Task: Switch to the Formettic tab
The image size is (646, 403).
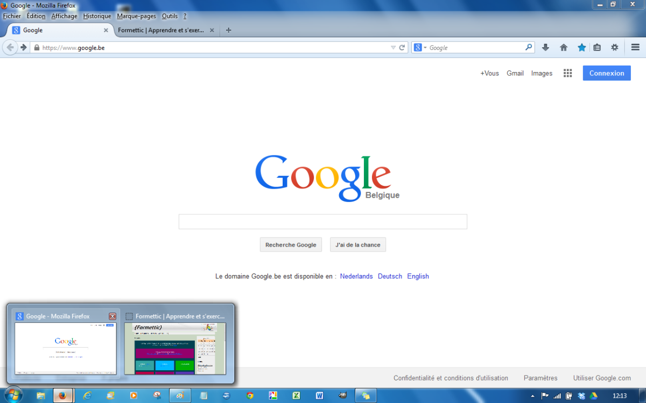Action: (166, 30)
